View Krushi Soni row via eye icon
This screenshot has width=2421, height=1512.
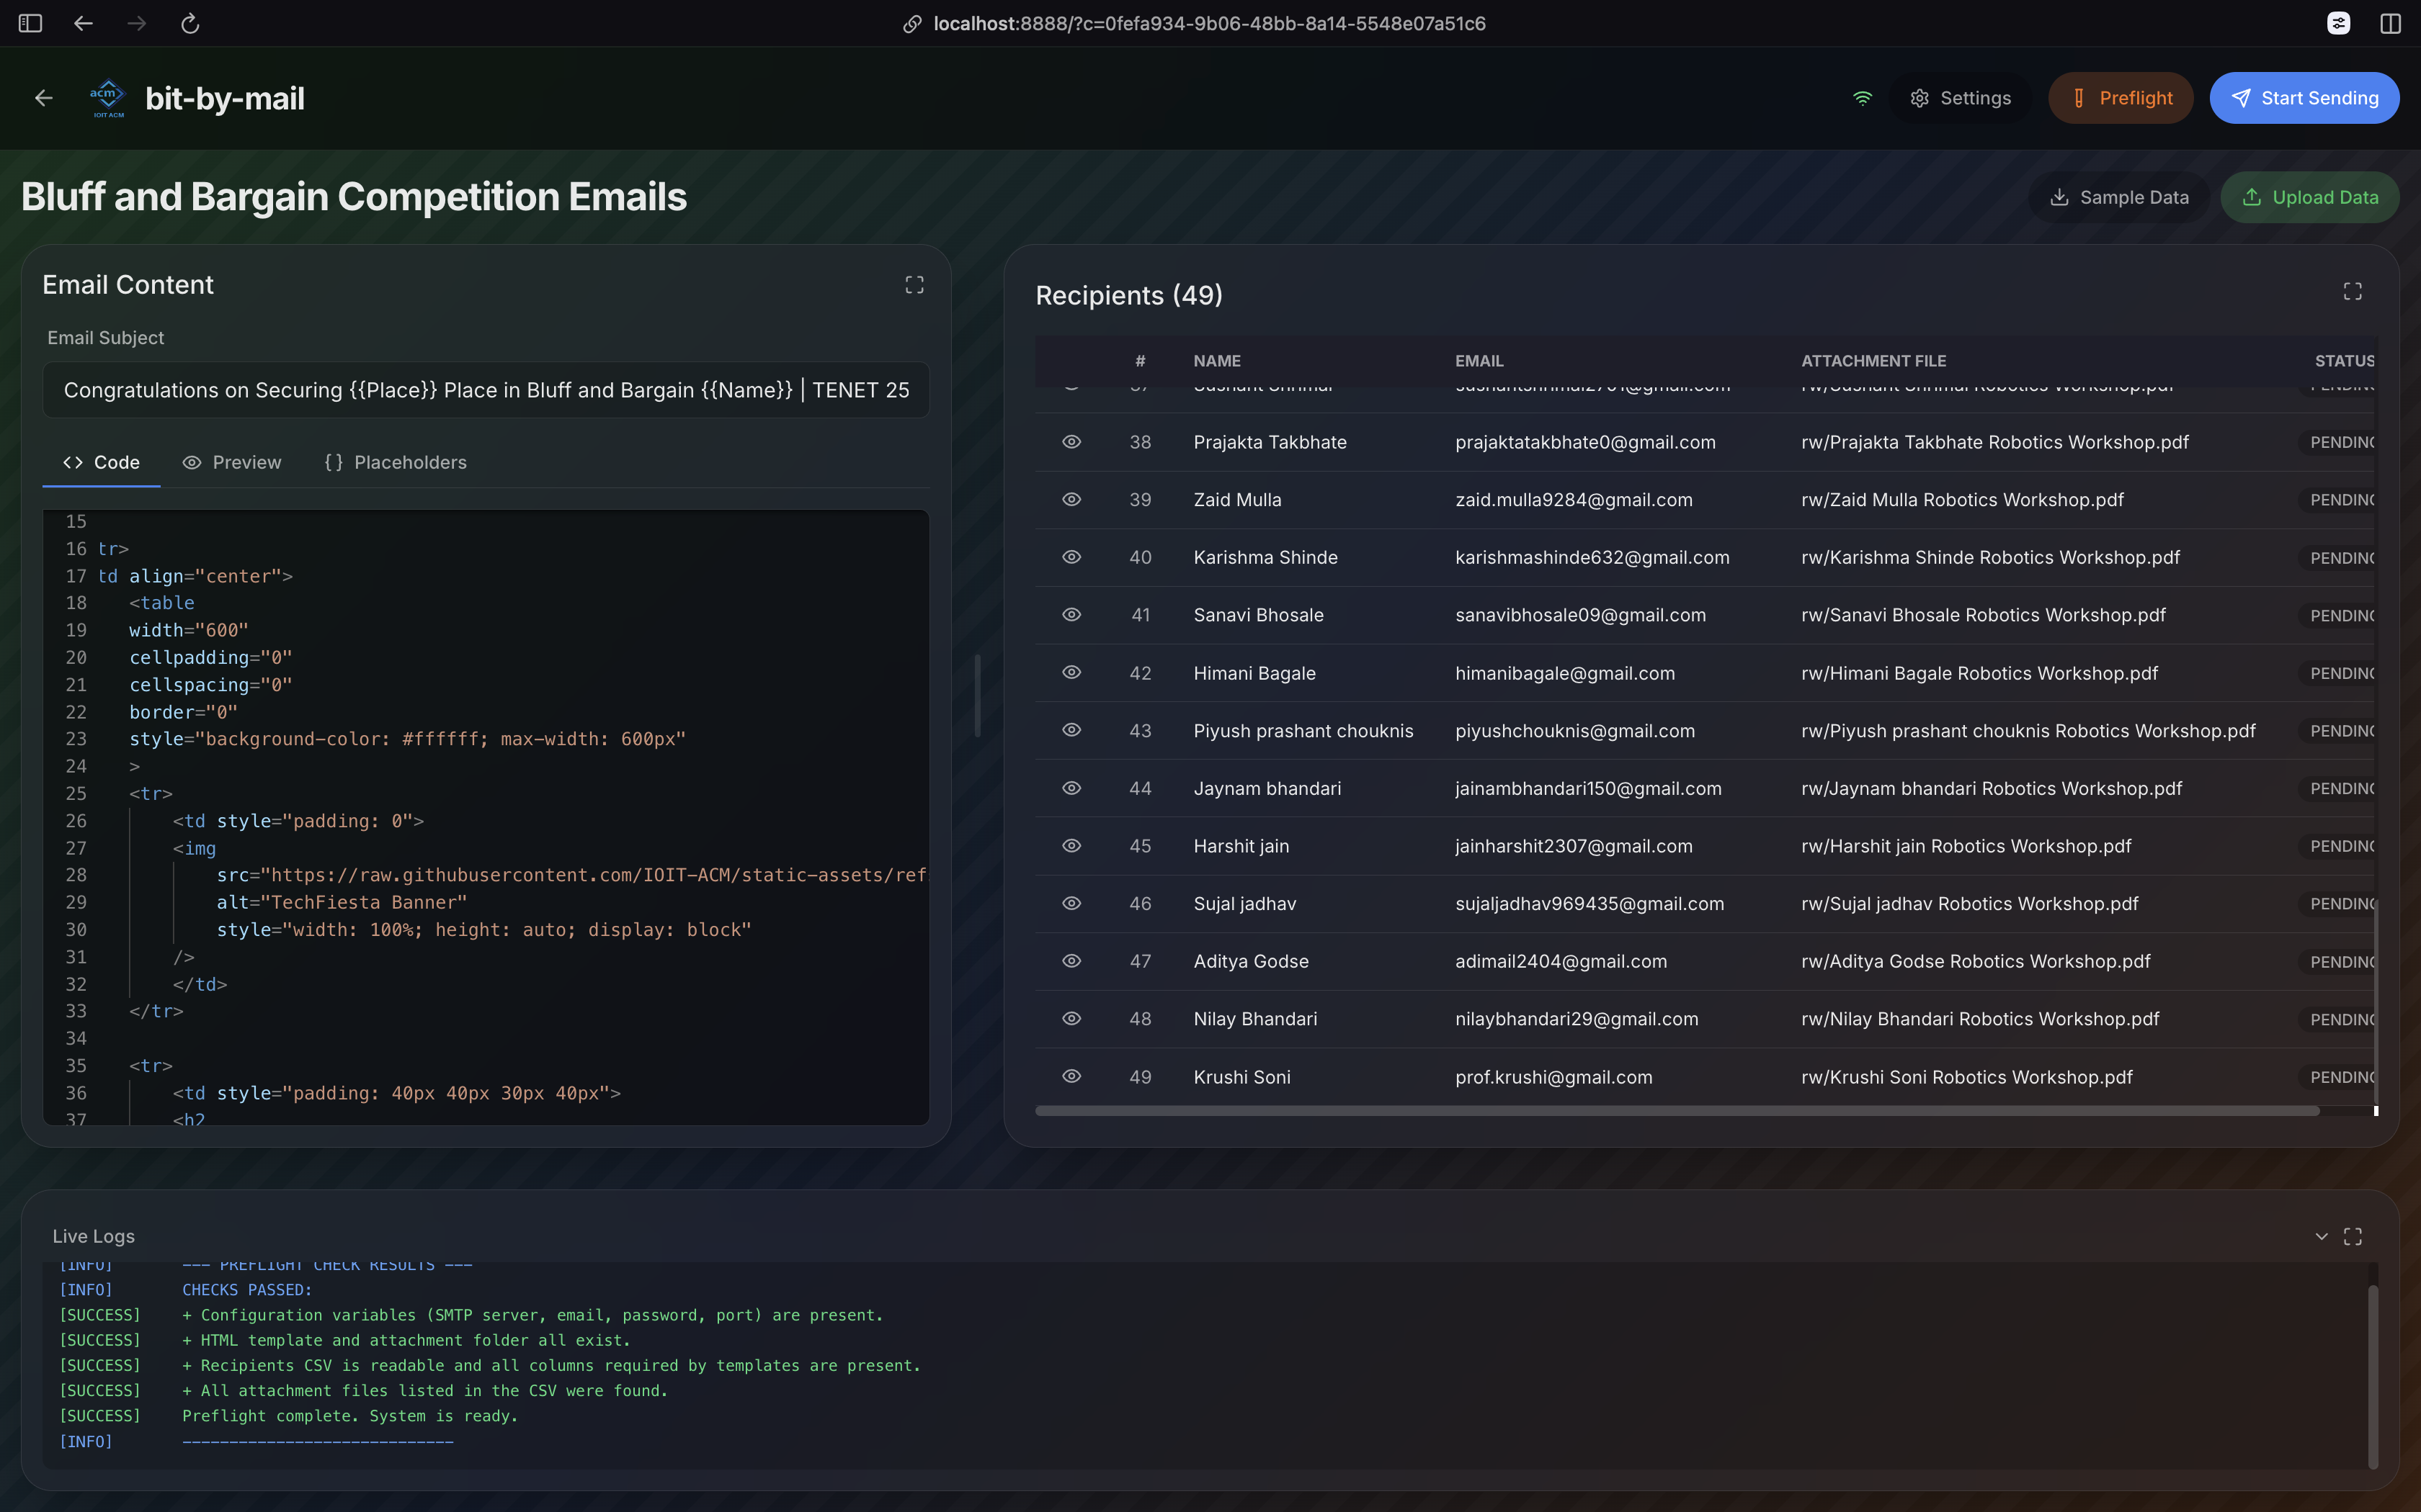(x=1071, y=1077)
